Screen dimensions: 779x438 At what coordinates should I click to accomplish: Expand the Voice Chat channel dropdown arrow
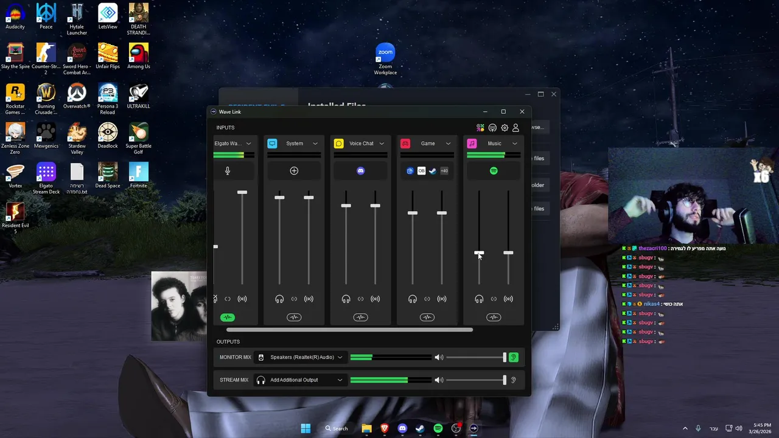click(382, 144)
